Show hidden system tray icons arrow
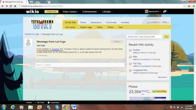The height and width of the screenshot is (110, 196). [168, 107]
